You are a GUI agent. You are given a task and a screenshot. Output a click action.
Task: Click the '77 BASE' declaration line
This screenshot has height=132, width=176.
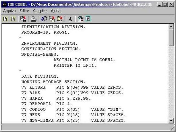[x=72, y=93]
